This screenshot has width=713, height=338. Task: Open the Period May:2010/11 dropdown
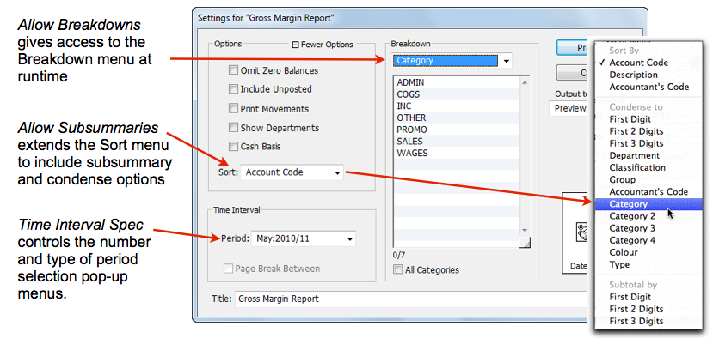[x=304, y=238]
